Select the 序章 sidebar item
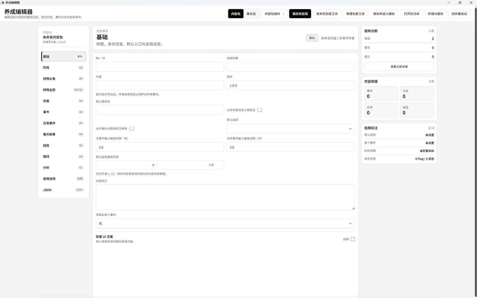The image size is (477, 298). coord(63,101)
